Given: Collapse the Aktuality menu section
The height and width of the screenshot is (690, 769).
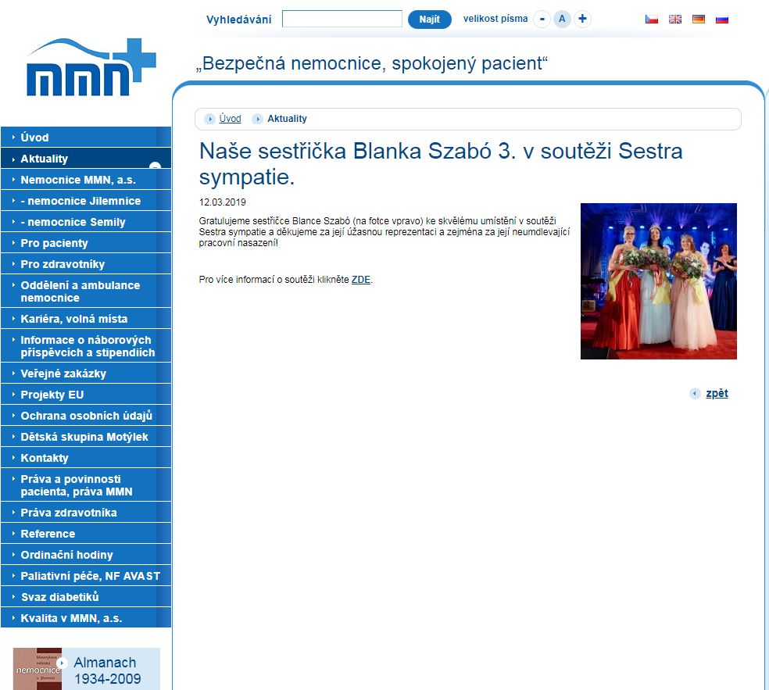Looking at the screenshot, I should 155,166.
